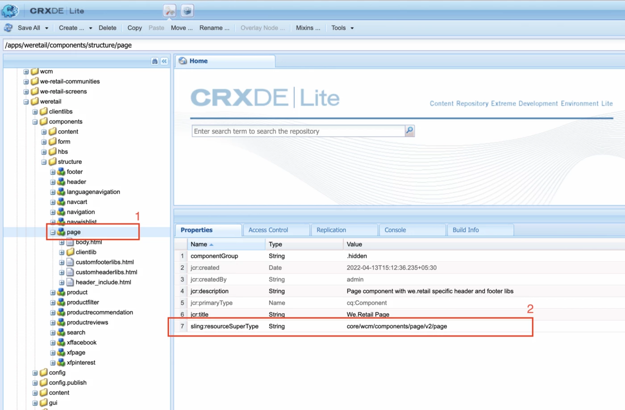The width and height of the screenshot is (625, 410).
Task: Switch to the Build Info tab
Action: 480,230
